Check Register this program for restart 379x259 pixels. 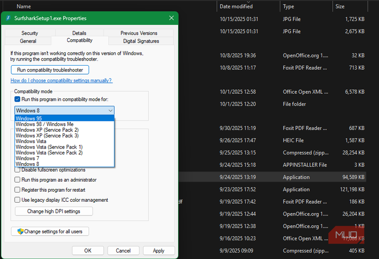pyautogui.click(x=17, y=190)
